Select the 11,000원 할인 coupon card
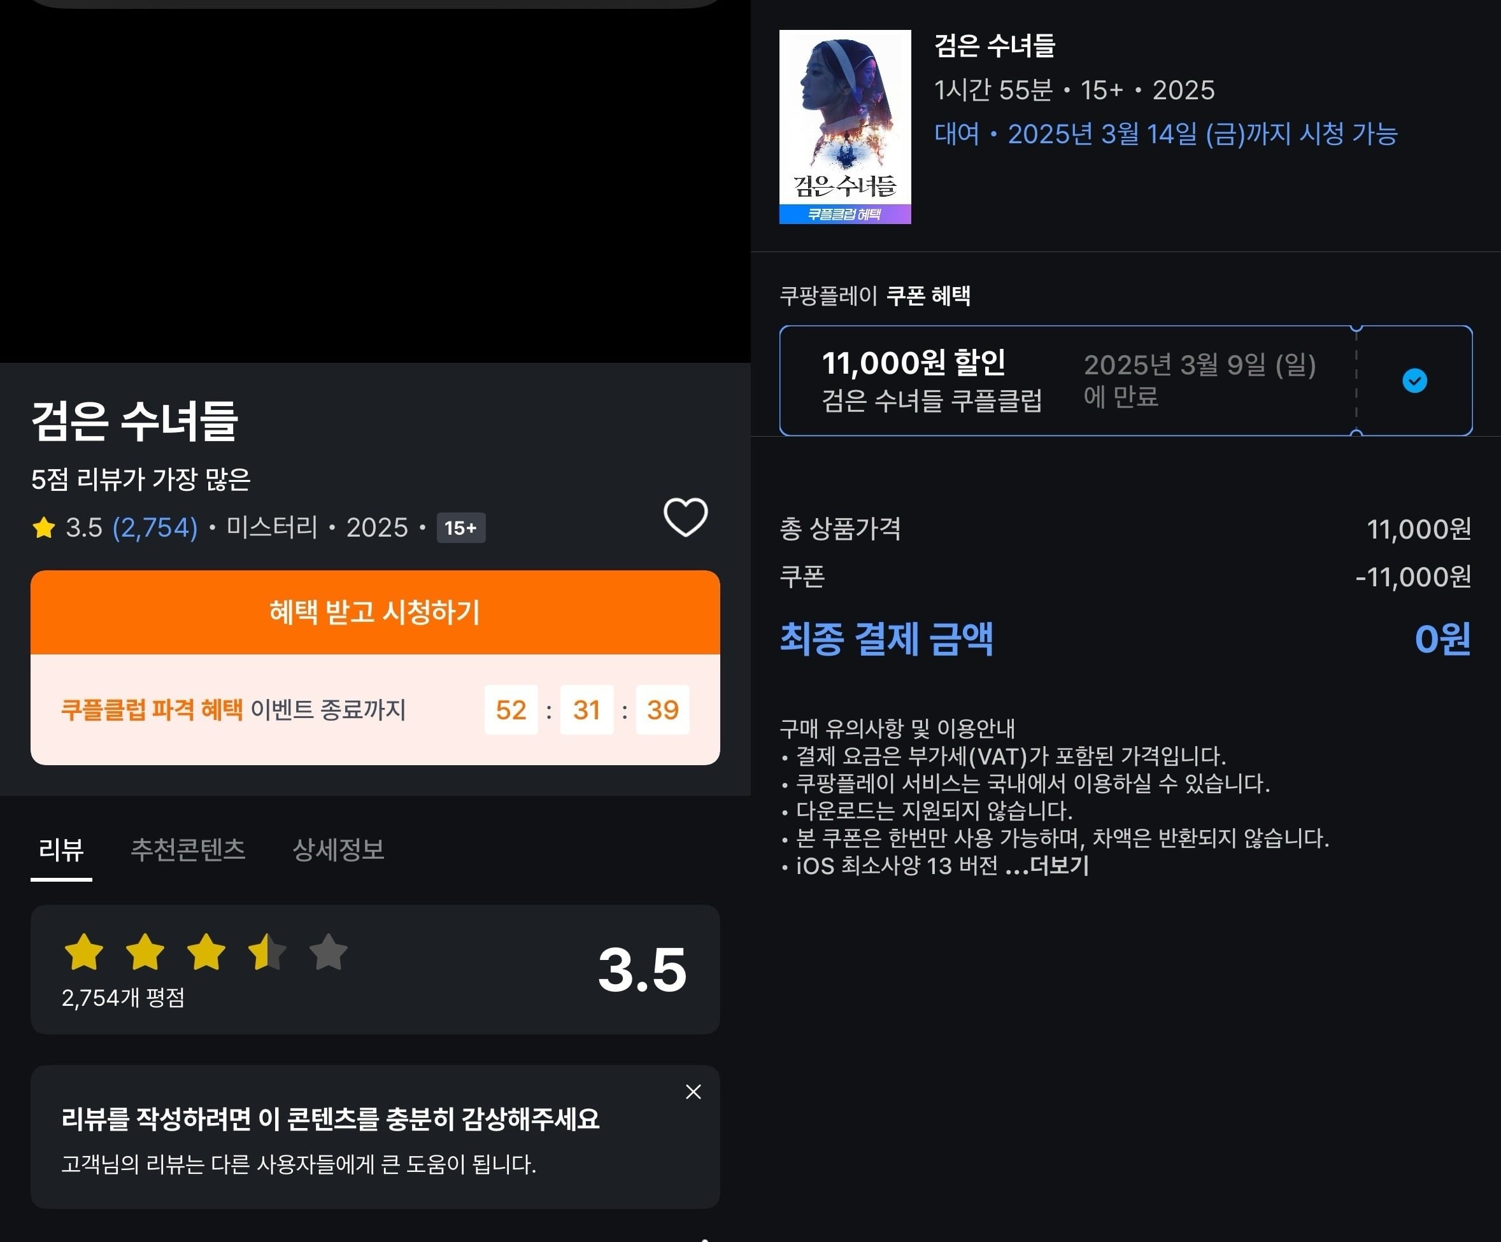1501x1242 pixels. click(x=1126, y=380)
